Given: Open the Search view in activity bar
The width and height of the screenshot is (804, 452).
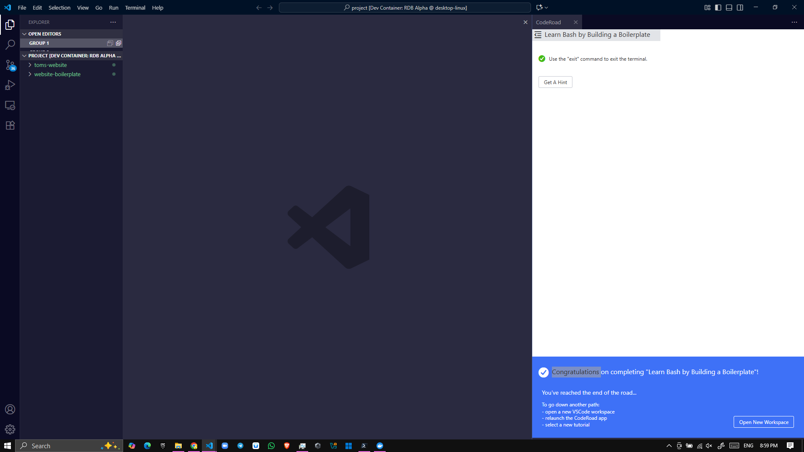Looking at the screenshot, I should point(10,44).
